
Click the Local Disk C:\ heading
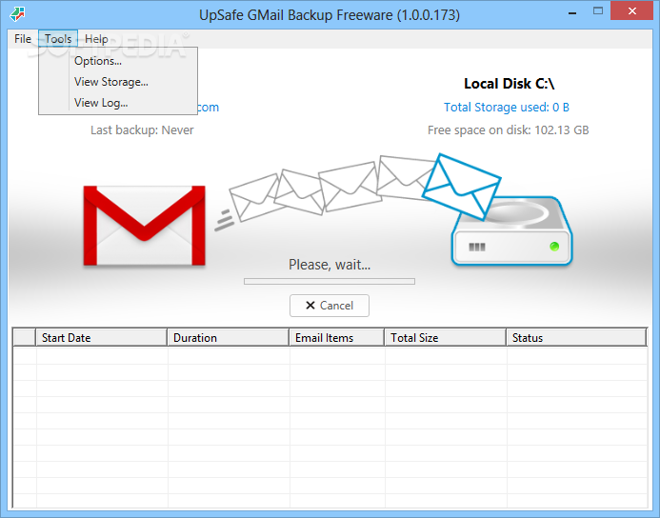[x=509, y=84]
